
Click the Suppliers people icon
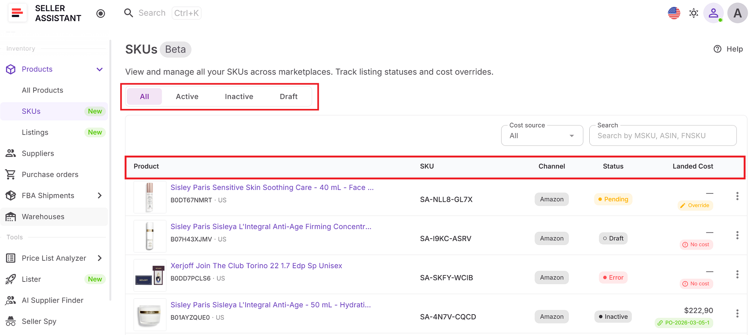coord(11,153)
